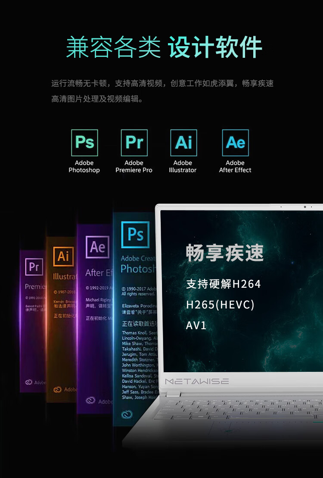Click the Adobe Photoshop Ps icon
323x478 pixels.
coord(84,143)
